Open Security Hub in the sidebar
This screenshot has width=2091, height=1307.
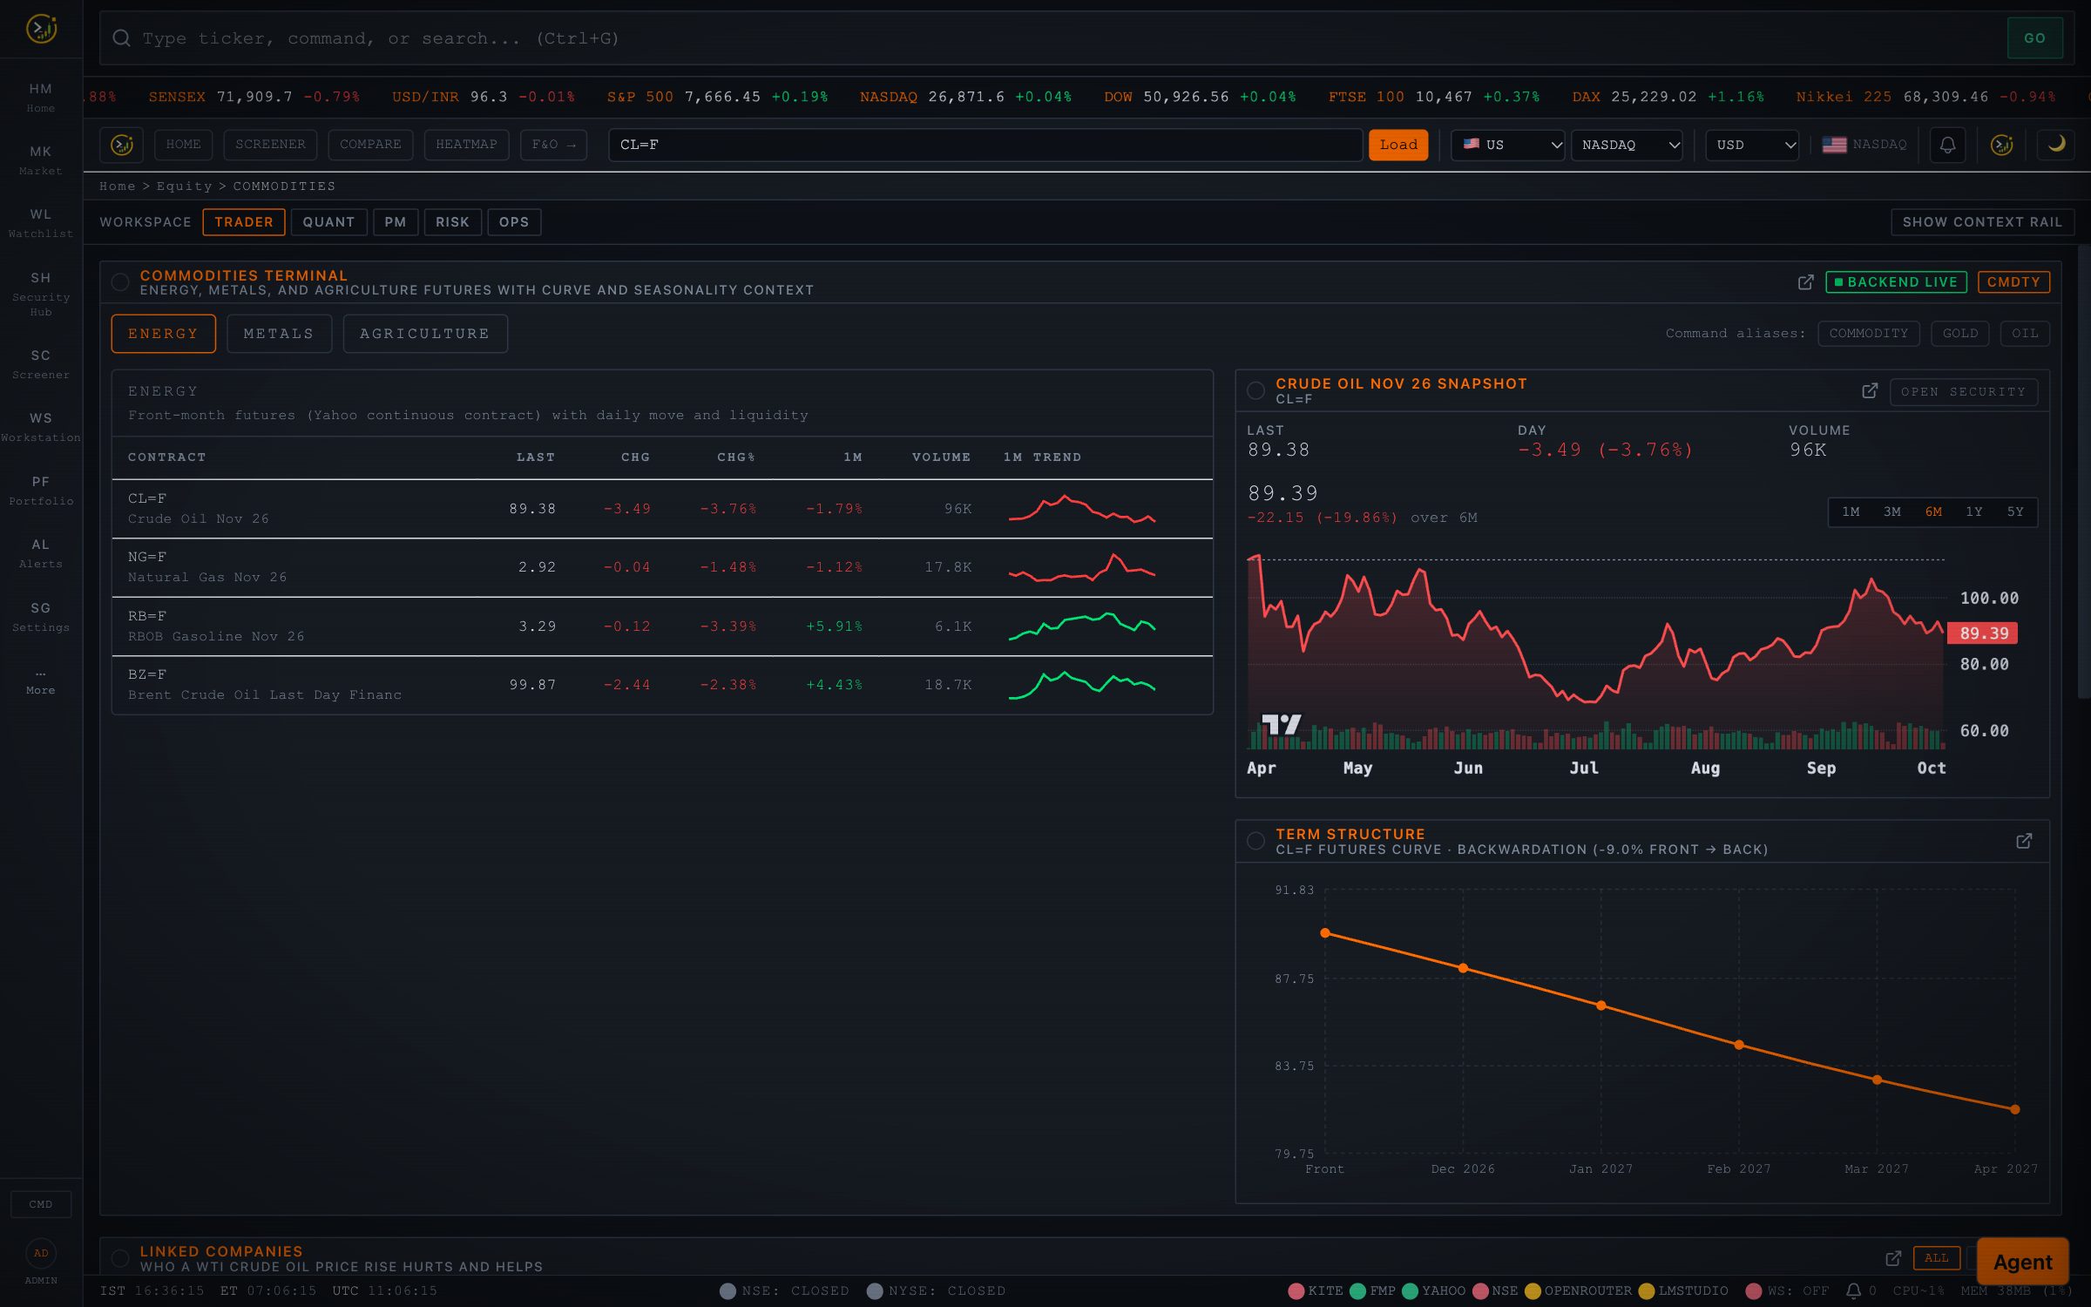pyautogui.click(x=41, y=294)
